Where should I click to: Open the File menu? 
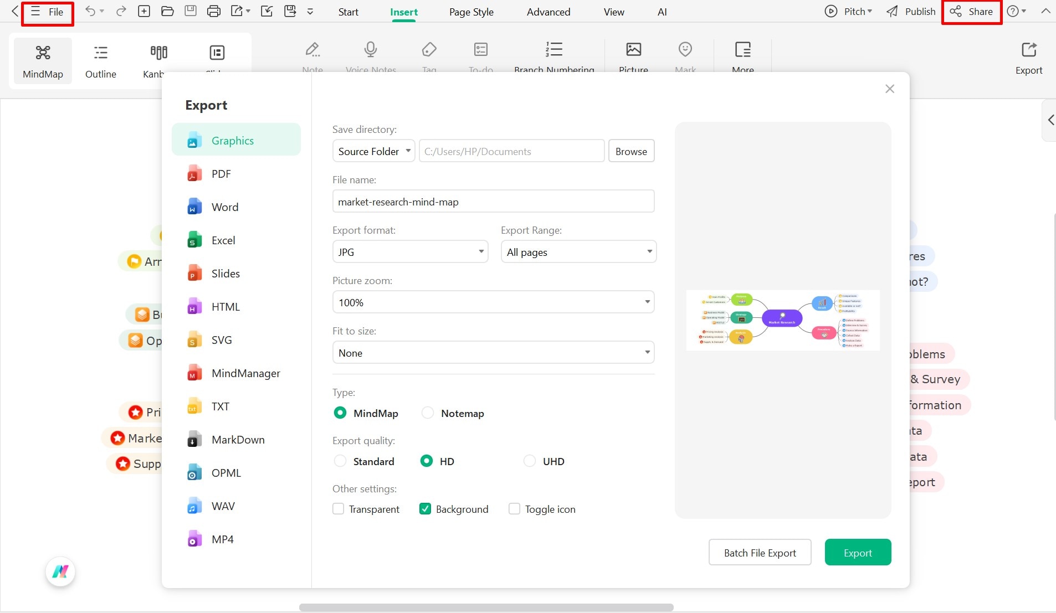[48, 12]
